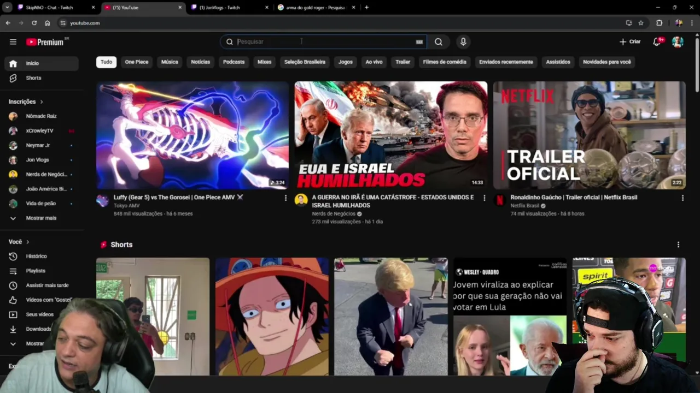Open the notifications bell
This screenshot has width=700, height=393.
point(657,41)
